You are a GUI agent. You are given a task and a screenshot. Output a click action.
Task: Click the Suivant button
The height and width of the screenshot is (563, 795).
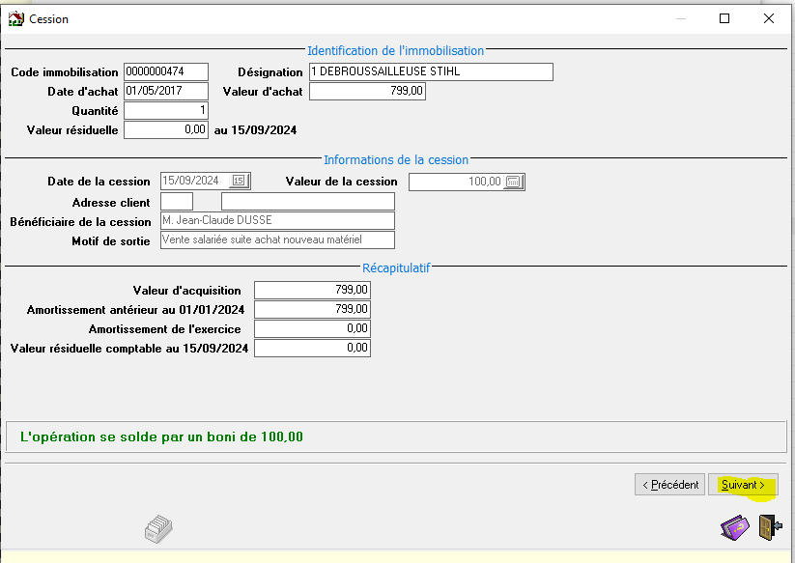pyautogui.click(x=743, y=485)
